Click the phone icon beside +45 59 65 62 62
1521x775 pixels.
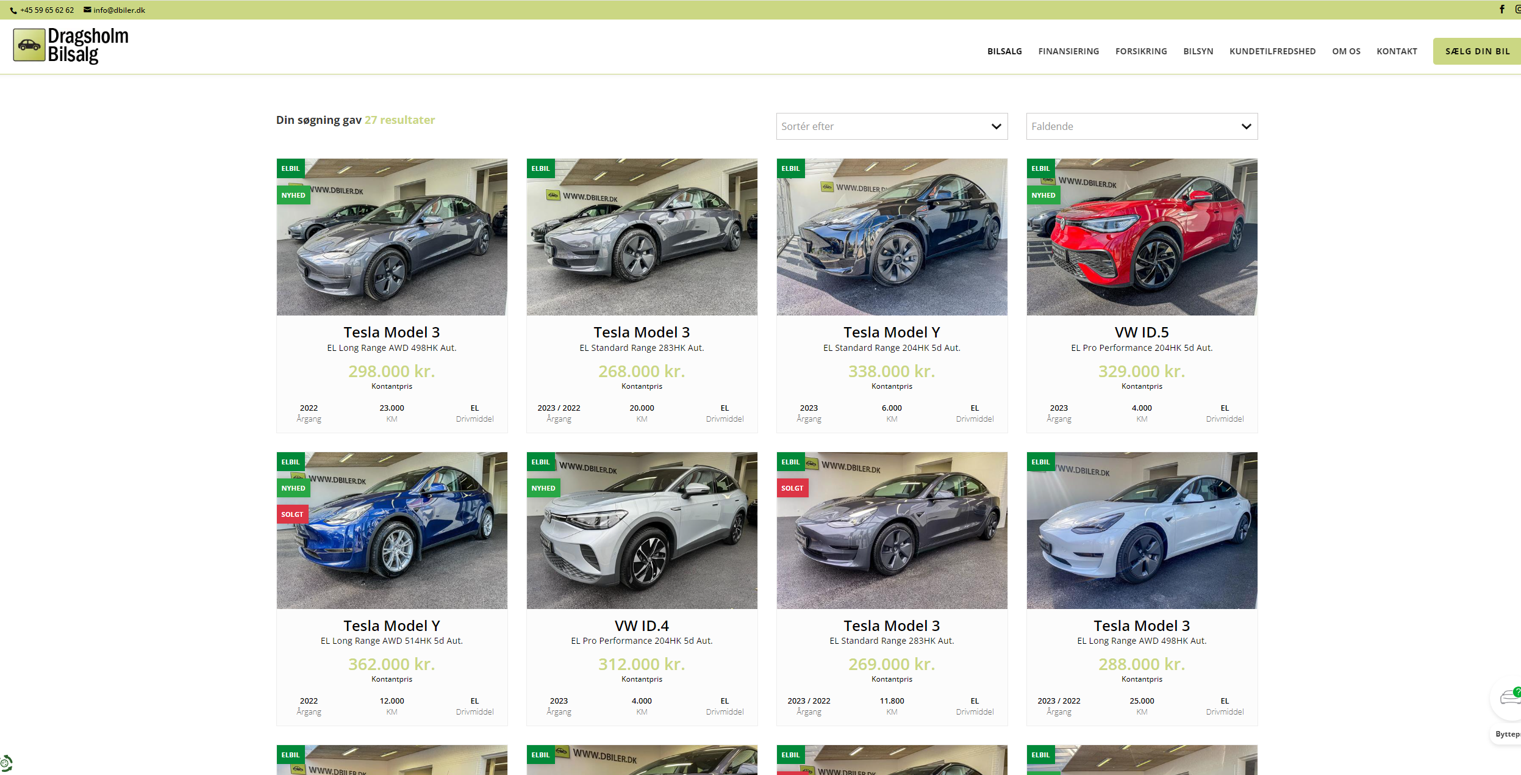pyautogui.click(x=13, y=10)
